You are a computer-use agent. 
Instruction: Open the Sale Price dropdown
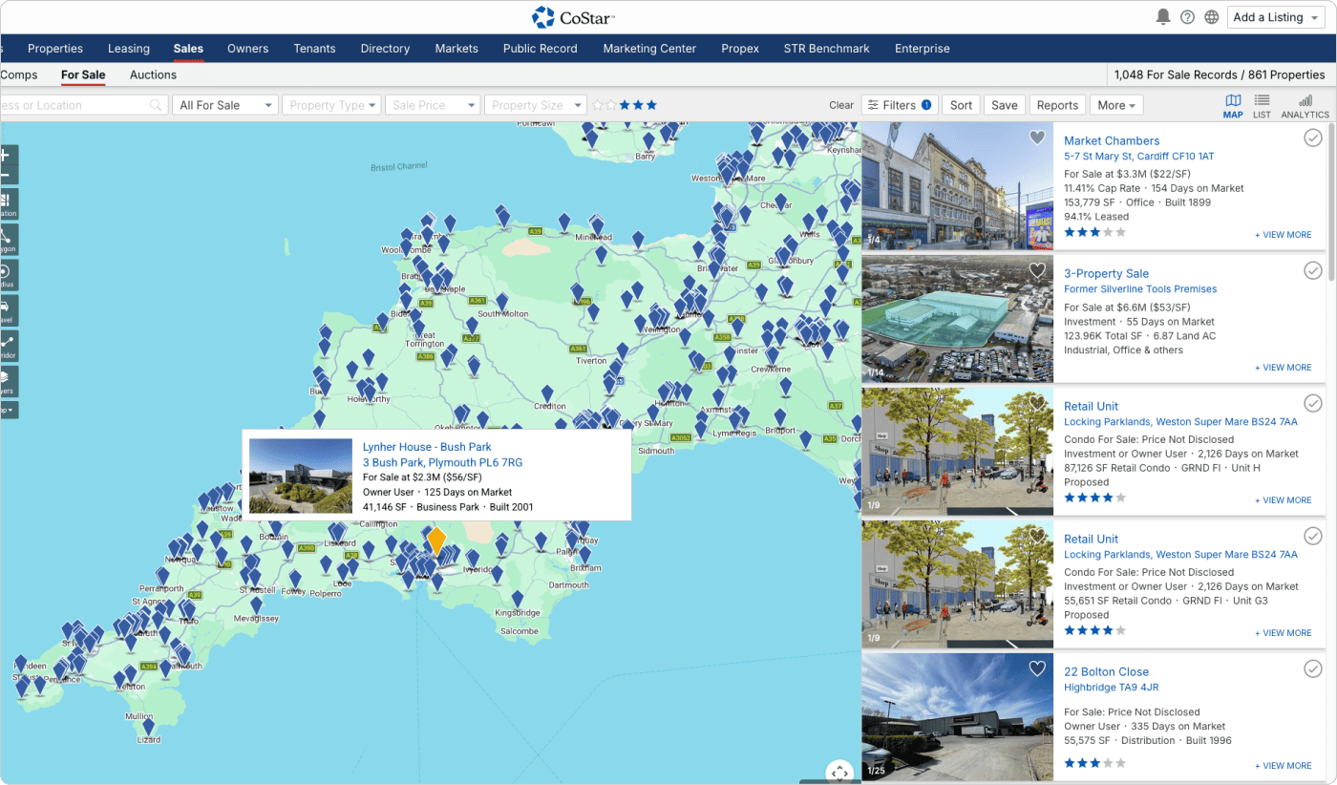tap(433, 105)
